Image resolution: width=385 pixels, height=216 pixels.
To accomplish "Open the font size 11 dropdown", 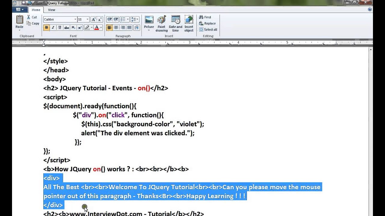I will (x=88, y=19).
